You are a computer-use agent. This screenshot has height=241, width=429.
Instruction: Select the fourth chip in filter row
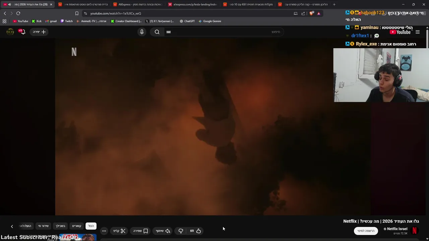pos(44,226)
